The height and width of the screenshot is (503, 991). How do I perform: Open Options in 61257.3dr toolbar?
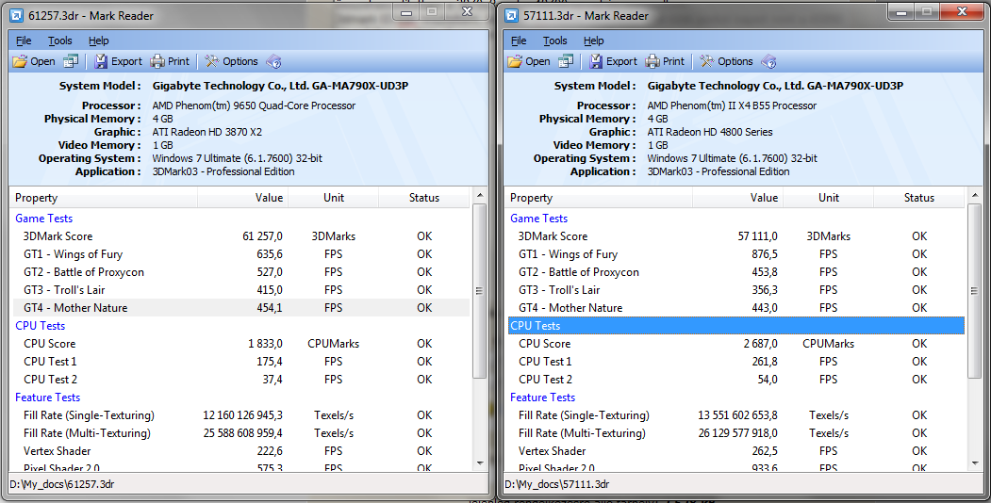[x=231, y=61]
